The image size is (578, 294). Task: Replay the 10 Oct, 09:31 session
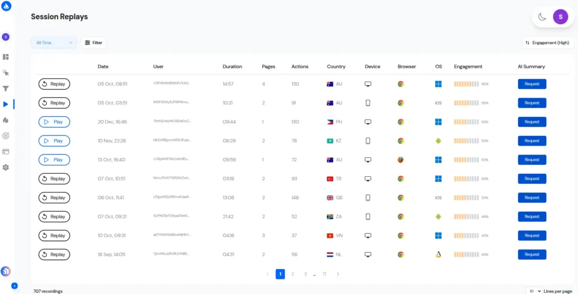coord(54,235)
